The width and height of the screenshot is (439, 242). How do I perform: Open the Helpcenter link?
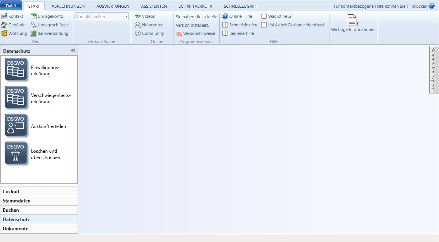(152, 25)
